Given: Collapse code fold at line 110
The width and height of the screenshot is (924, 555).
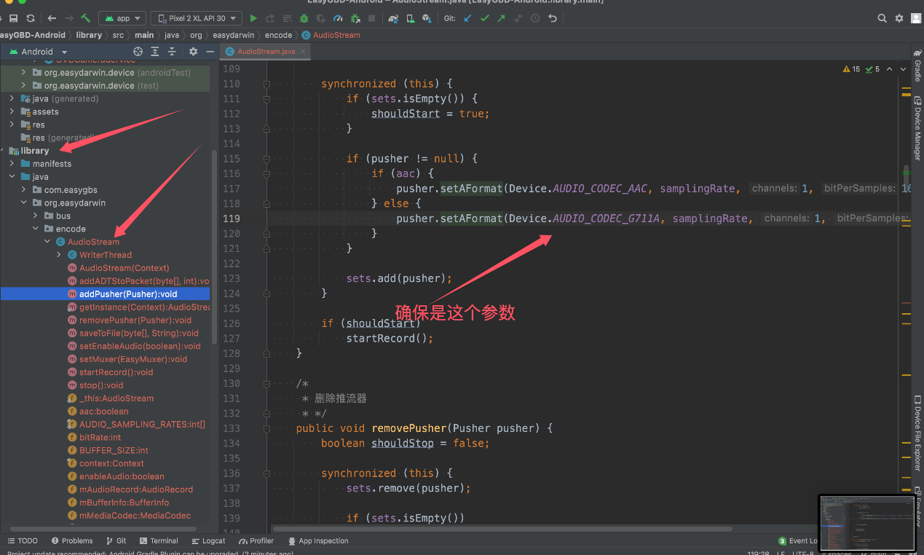Looking at the screenshot, I should 267,84.
